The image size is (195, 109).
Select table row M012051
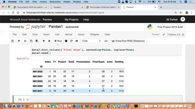click(x=78, y=76)
